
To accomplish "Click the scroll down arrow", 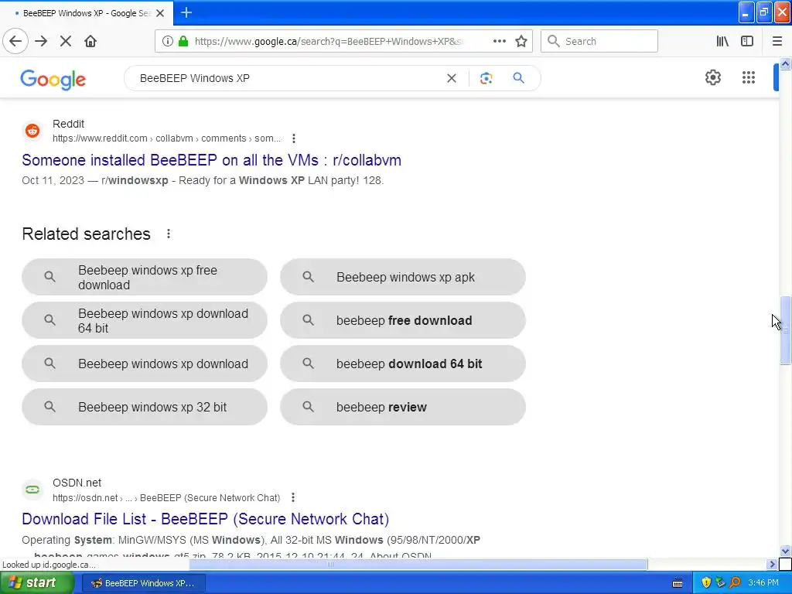I will point(785,551).
